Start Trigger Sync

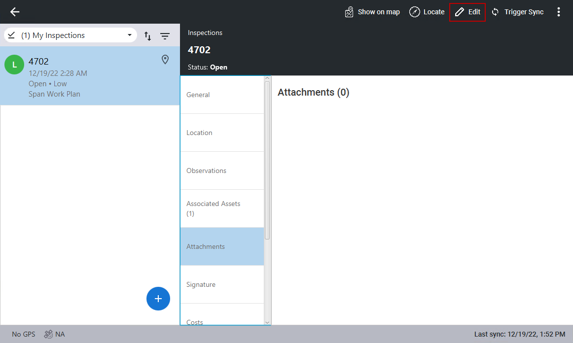(517, 12)
